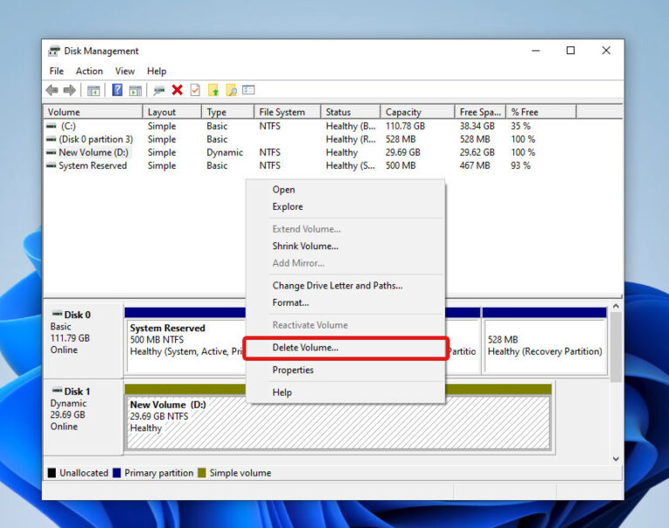Click the red X delete toolbar icon
Viewport: 669px width, 528px height.
(177, 91)
